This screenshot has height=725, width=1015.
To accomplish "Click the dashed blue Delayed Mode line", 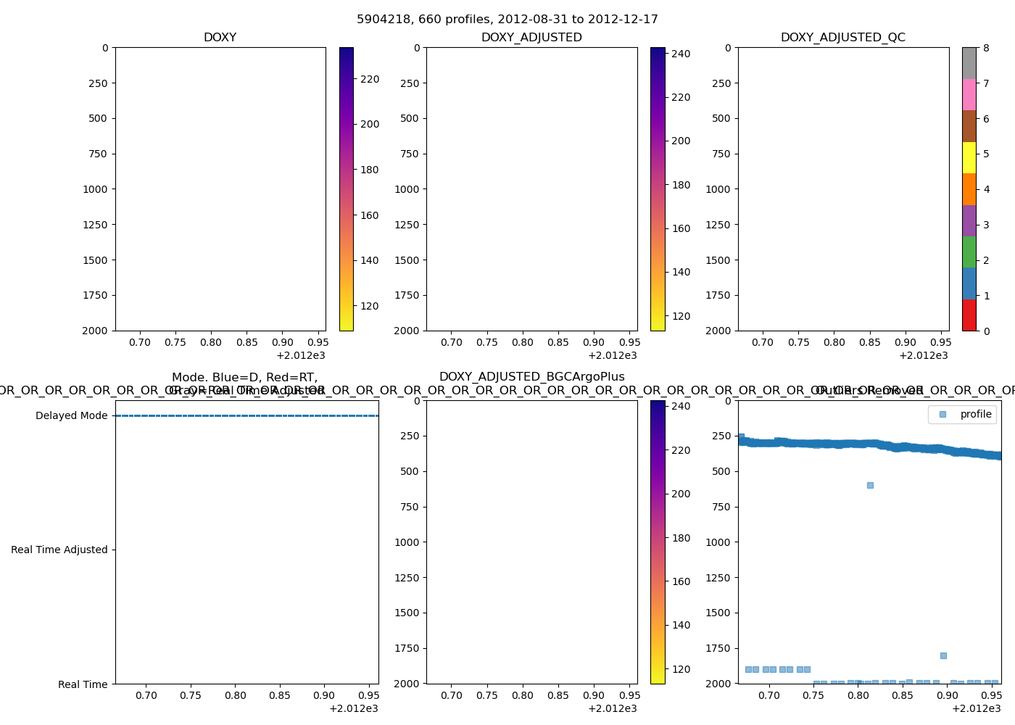I will [x=246, y=415].
